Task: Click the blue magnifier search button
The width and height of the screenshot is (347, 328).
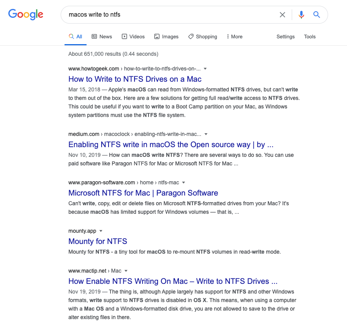Action: [x=317, y=15]
